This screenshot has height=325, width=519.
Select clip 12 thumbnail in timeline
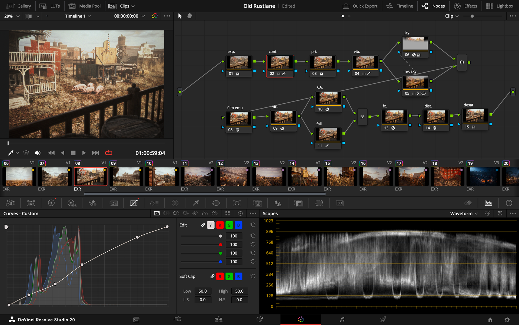233,177
